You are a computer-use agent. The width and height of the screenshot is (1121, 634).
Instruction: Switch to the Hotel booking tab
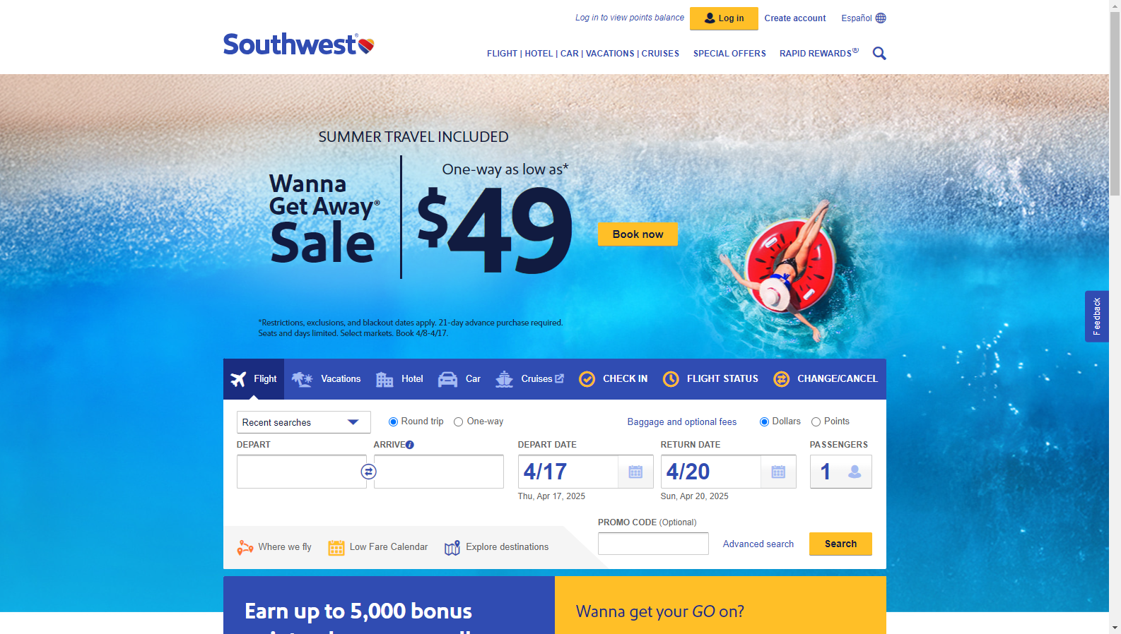pyautogui.click(x=399, y=379)
